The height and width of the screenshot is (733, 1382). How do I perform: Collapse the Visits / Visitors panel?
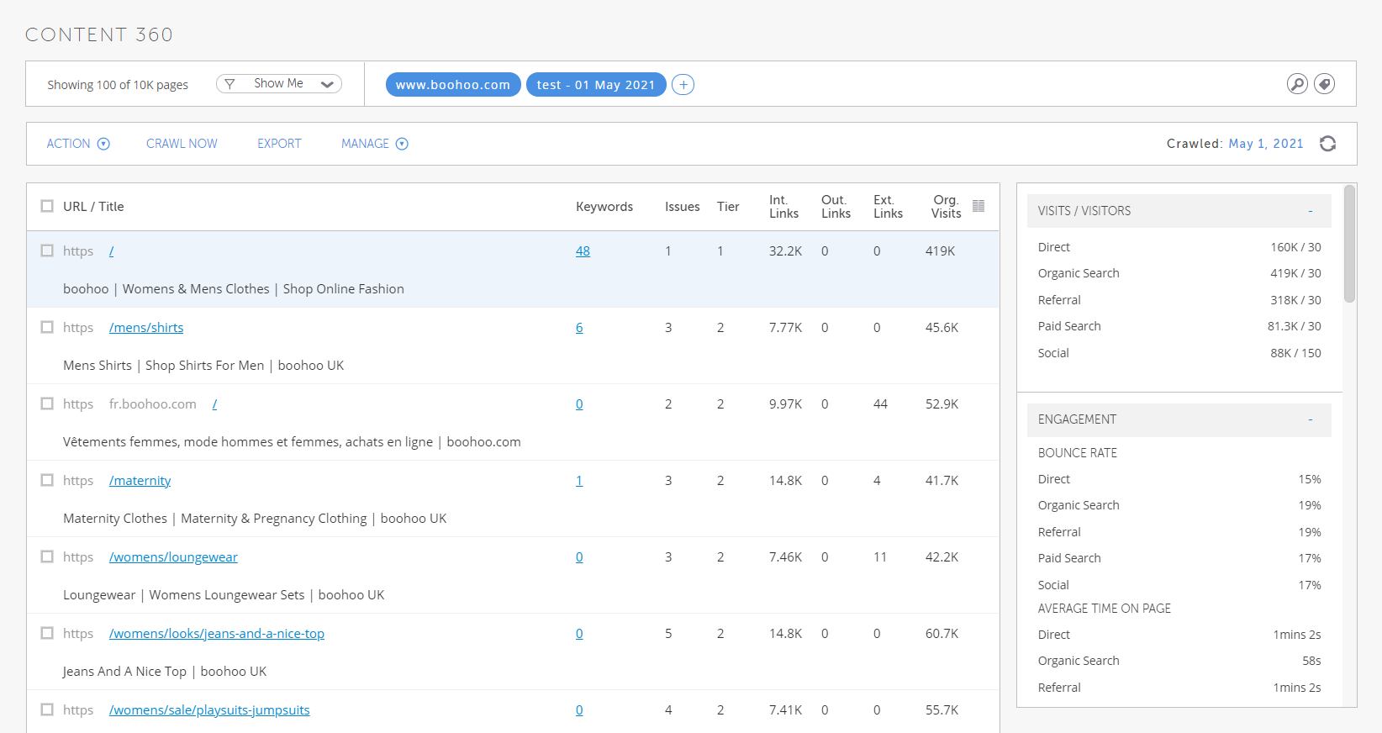(x=1310, y=211)
